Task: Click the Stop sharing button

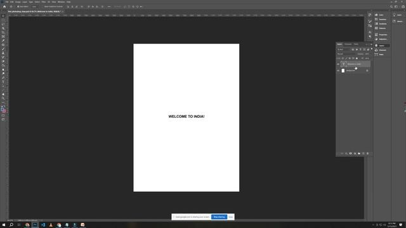Action: pos(219,217)
